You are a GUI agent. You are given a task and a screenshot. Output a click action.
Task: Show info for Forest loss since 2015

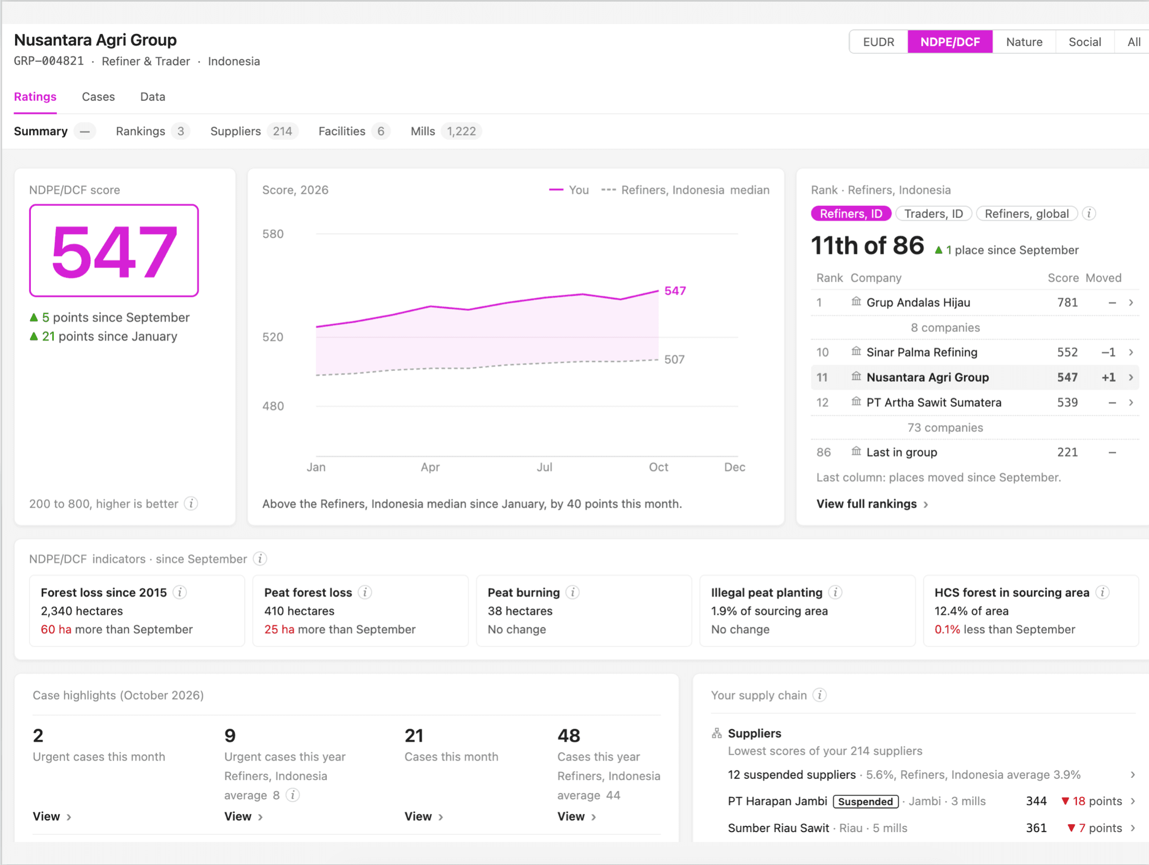[x=180, y=592]
